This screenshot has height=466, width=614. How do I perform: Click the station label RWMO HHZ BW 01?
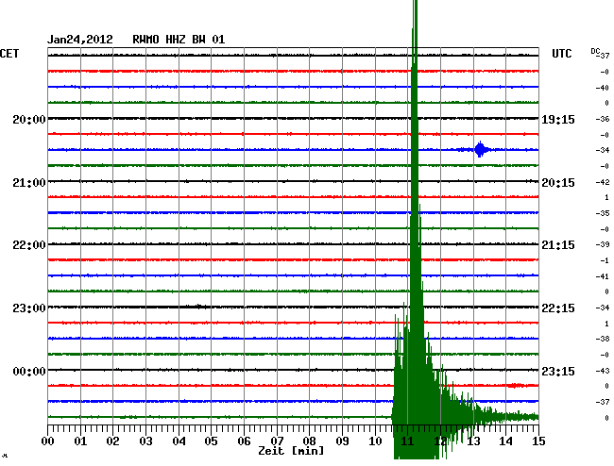(179, 40)
